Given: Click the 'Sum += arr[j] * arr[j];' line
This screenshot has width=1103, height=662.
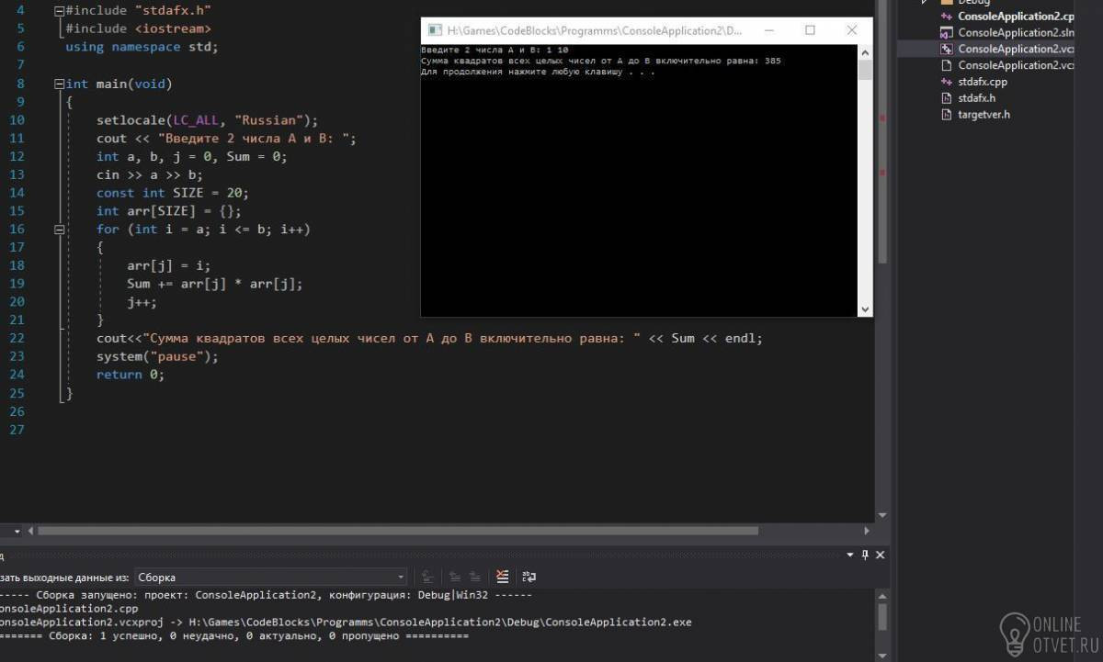Looking at the screenshot, I should click(x=215, y=284).
